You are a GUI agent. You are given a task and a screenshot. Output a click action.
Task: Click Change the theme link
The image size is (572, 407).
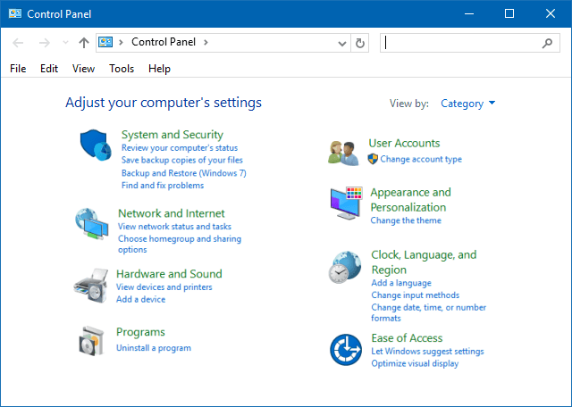coord(406,220)
